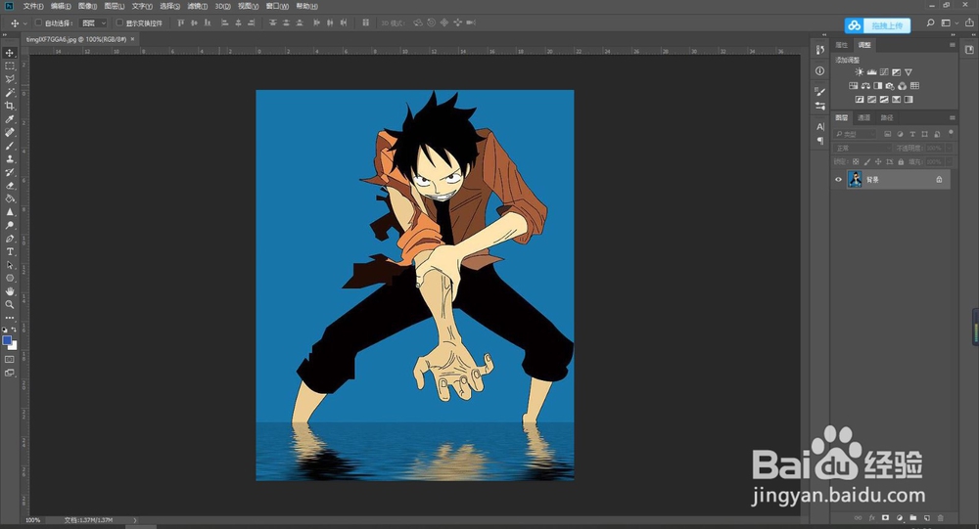Open the layer filter type dropdown
This screenshot has width=979, height=529.
pyautogui.click(x=856, y=134)
